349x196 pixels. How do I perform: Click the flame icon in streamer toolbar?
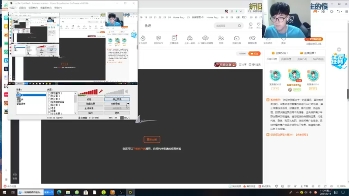[x=143, y=38]
